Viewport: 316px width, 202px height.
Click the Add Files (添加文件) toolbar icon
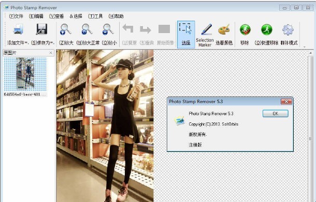click(x=18, y=29)
